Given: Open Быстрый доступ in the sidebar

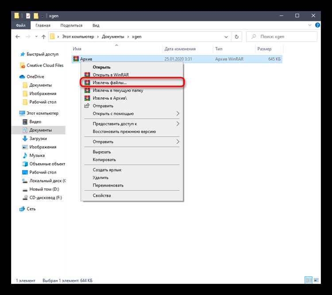Looking at the screenshot, I should point(39,54).
